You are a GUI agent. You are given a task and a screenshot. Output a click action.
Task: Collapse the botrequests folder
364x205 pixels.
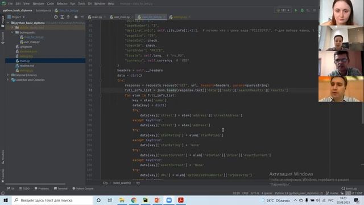pyautogui.click(x=13, y=32)
